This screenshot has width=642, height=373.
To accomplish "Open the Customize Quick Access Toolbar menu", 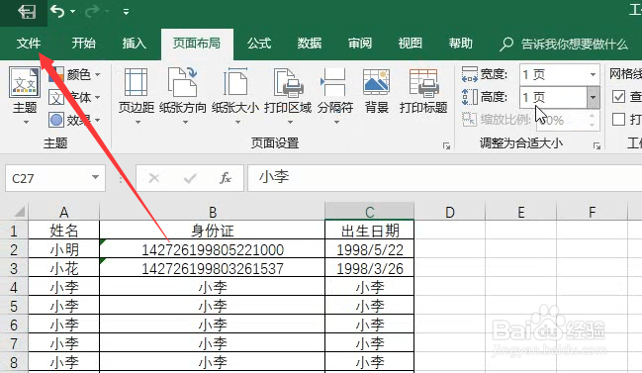I will [126, 12].
